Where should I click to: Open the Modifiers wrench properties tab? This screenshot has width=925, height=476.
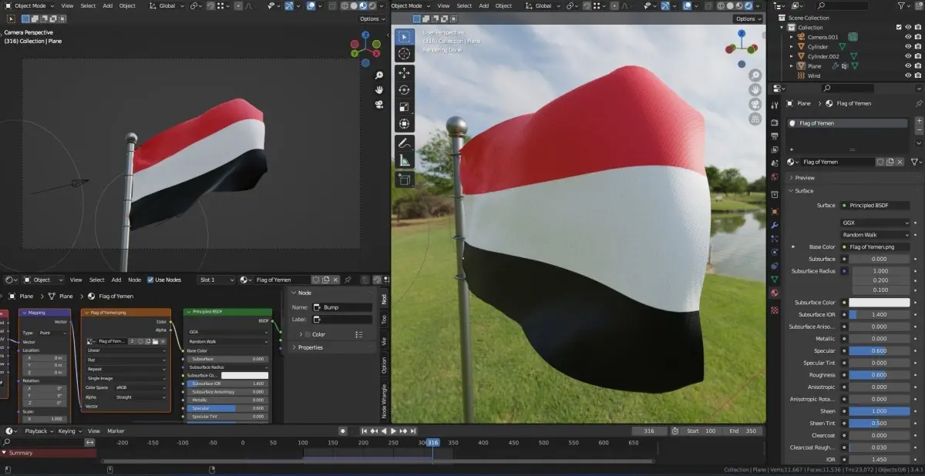[x=775, y=225]
